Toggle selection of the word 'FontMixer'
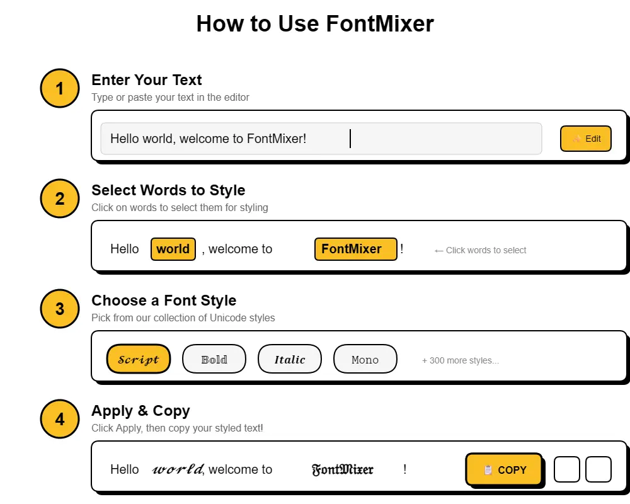 [x=355, y=249]
